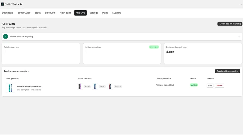Click the $1,025 price badge
Screen dimensions: 243x137
point(118,86)
